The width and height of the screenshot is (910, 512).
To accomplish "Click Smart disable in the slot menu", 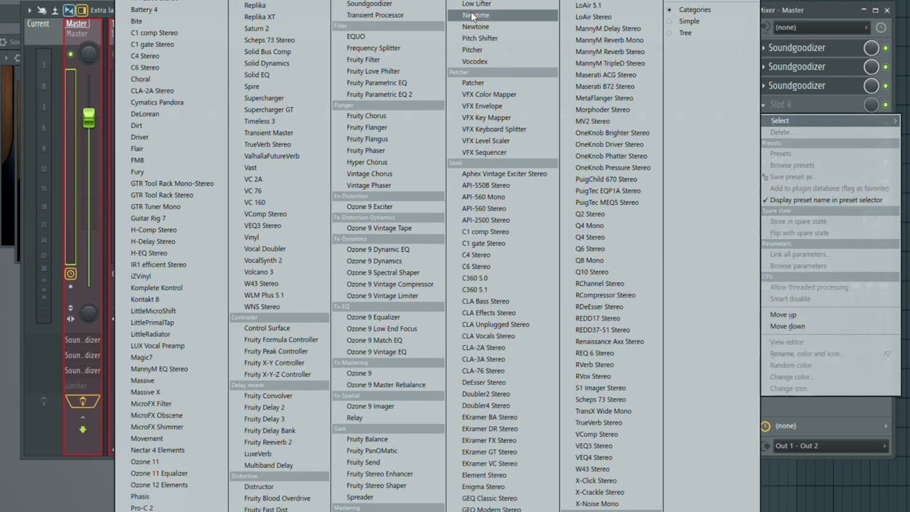I will coord(790,299).
